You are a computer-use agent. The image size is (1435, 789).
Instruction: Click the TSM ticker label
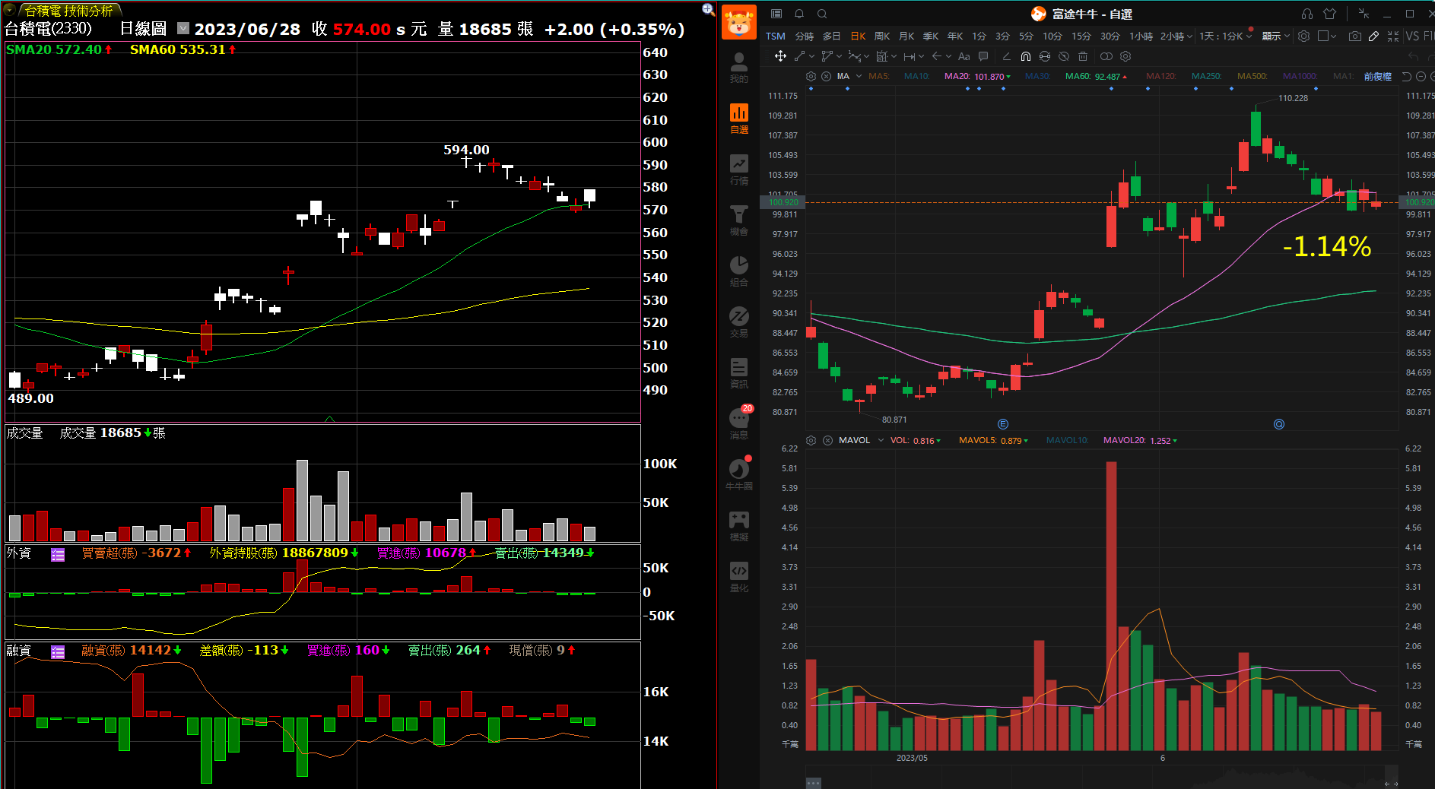pos(775,36)
